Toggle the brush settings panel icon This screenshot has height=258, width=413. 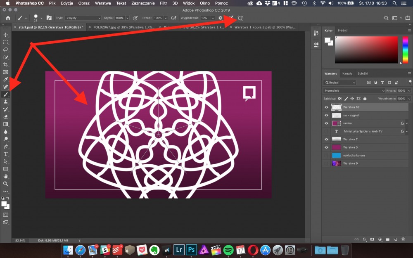pos(49,18)
